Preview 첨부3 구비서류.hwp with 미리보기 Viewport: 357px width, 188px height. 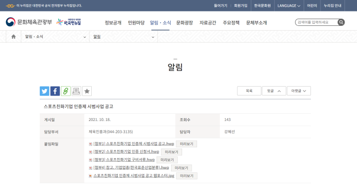[x=167, y=160]
